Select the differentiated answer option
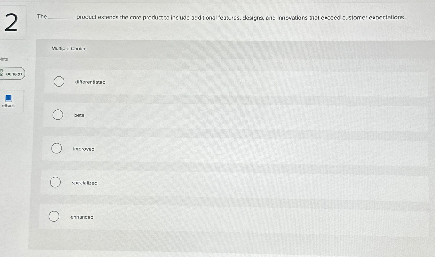This screenshot has width=435, height=257. (59, 81)
